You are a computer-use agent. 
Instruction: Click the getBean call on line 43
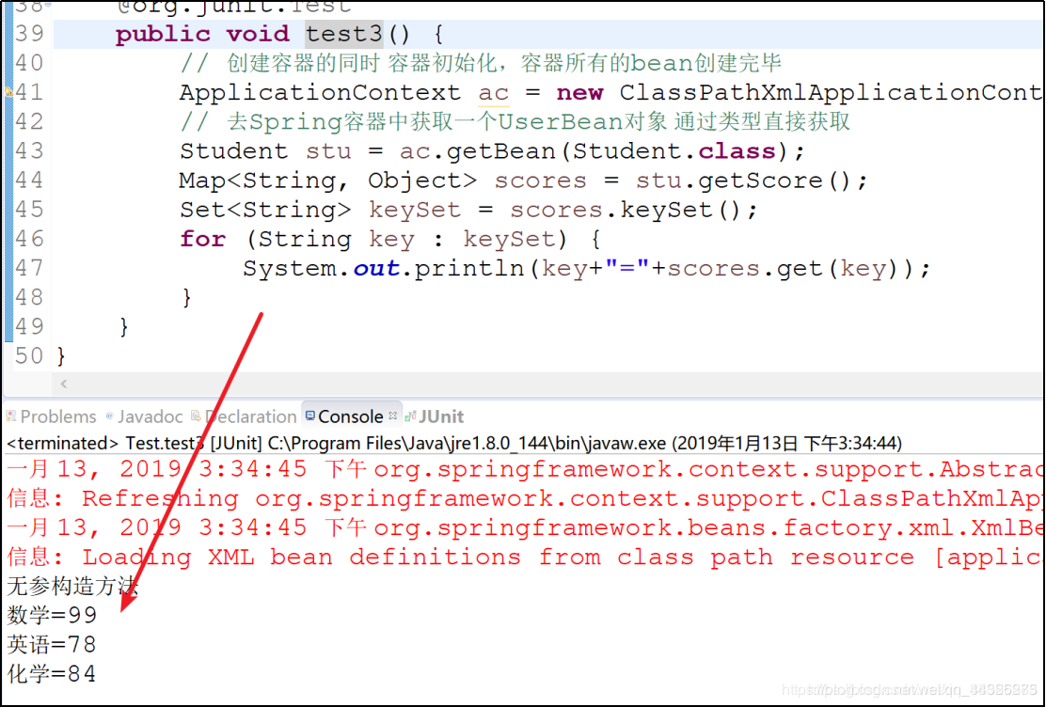(x=501, y=151)
